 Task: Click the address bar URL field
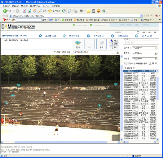coord(76,16)
